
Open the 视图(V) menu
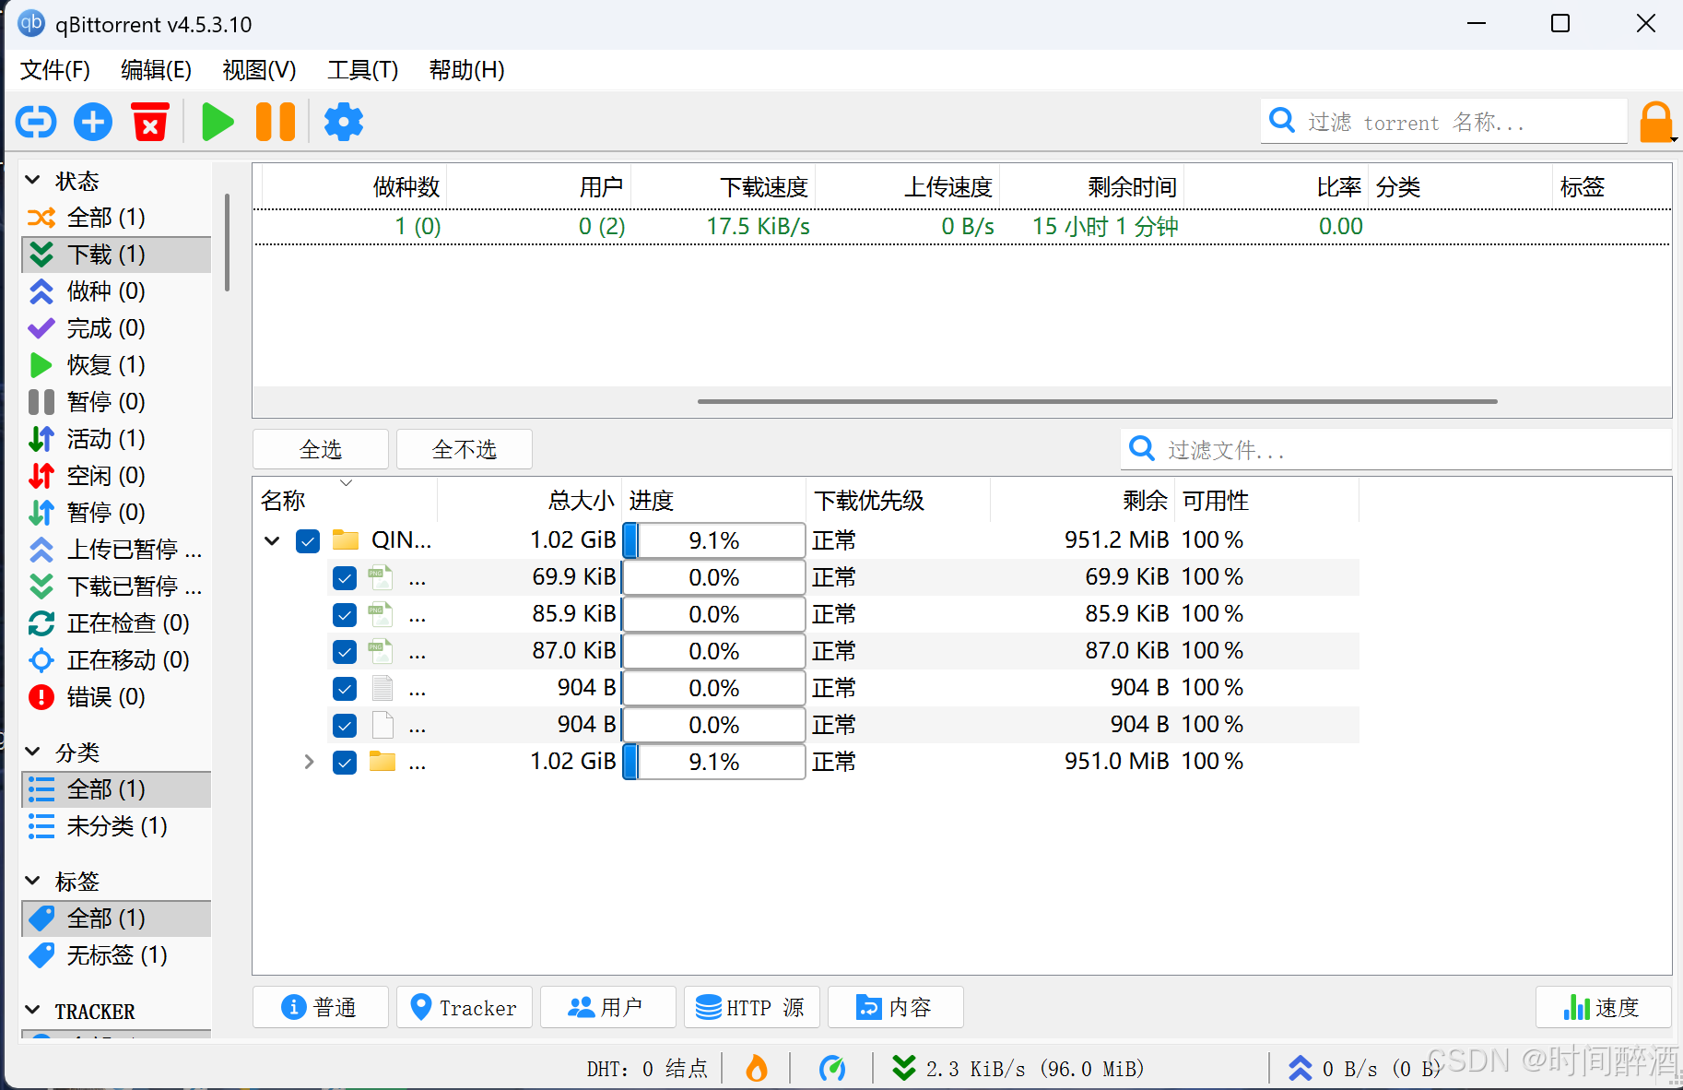(x=259, y=70)
